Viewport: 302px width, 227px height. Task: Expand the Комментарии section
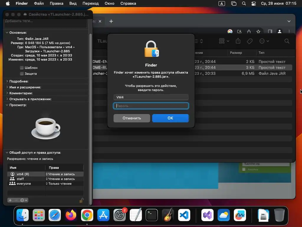point(7,93)
